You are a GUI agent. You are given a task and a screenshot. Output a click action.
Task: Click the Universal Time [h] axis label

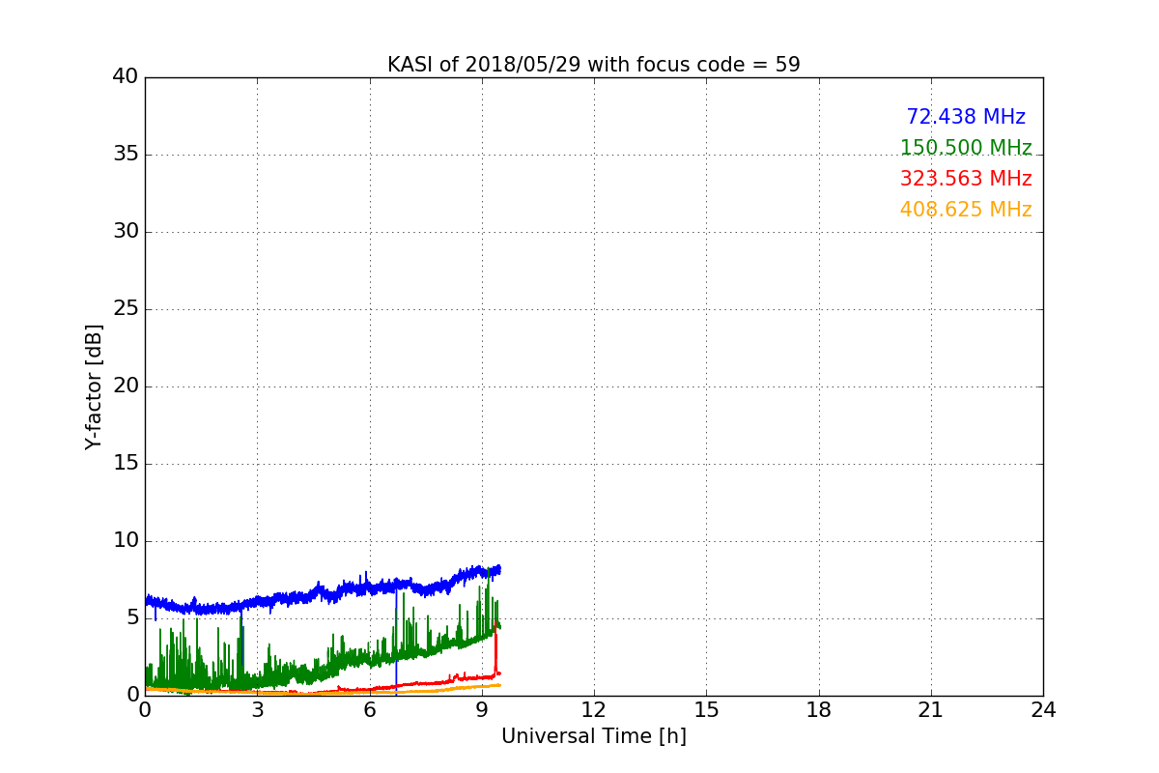(x=594, y=736)
